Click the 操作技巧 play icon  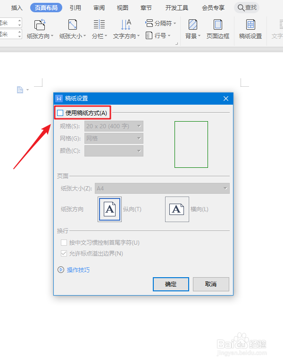(x=61, y=270)
